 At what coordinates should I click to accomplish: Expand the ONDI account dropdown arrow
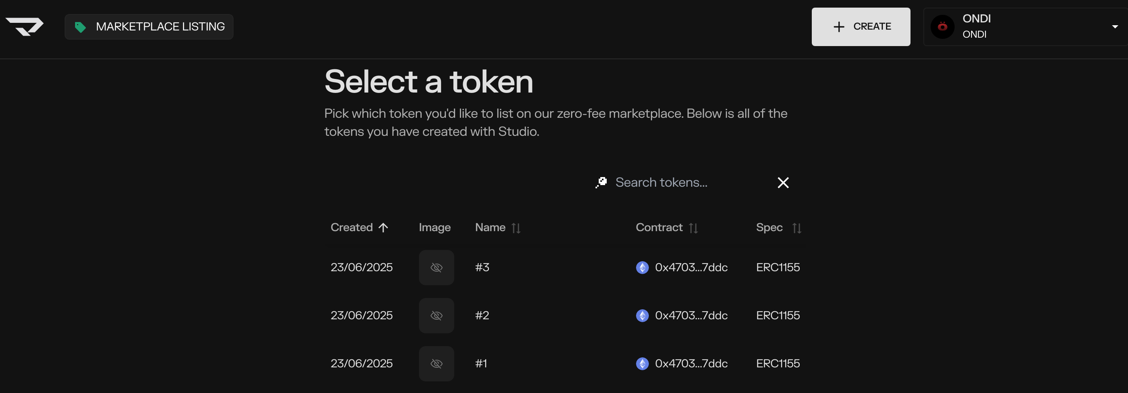[1115, 27]
